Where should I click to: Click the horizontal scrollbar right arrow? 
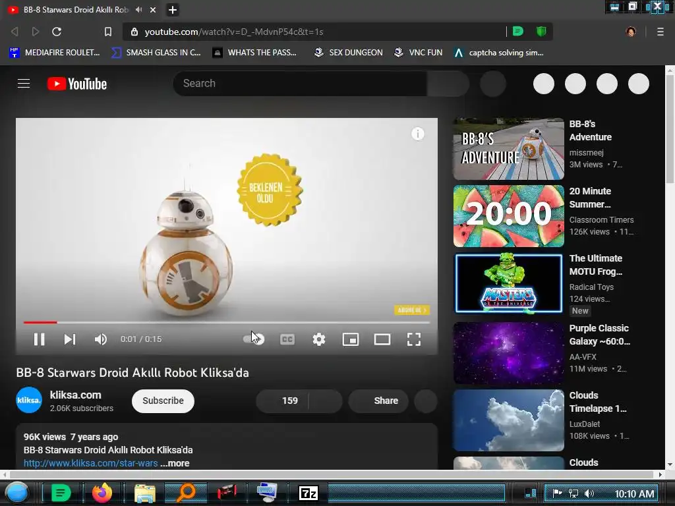660,474
